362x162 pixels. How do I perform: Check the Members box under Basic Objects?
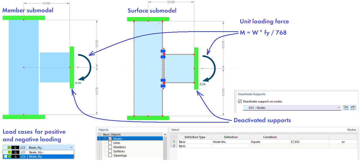[x=110, y=147]
